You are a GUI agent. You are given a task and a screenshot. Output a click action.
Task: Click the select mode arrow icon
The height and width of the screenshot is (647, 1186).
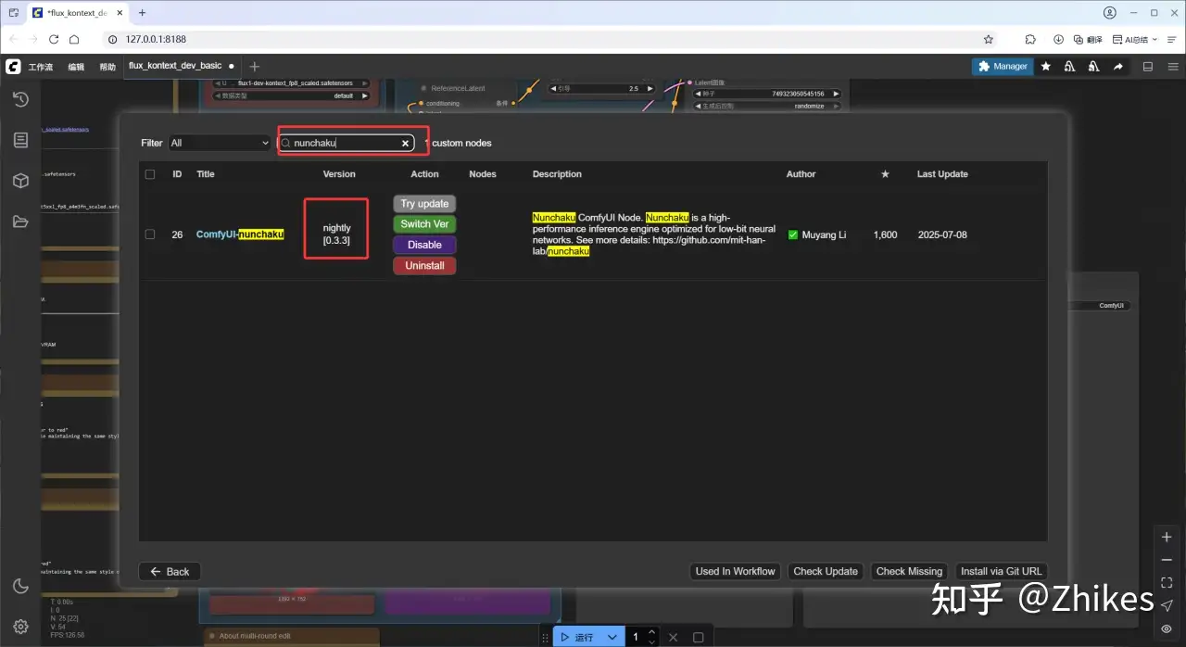point(1167,606)
